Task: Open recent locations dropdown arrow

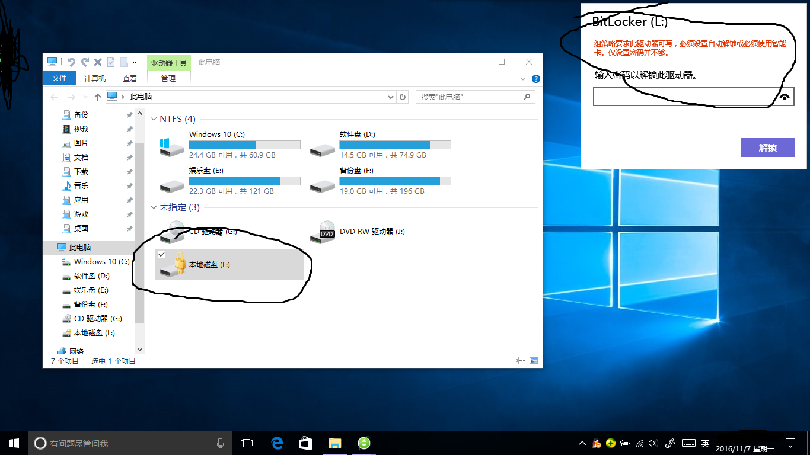Action: click(85, 97)
